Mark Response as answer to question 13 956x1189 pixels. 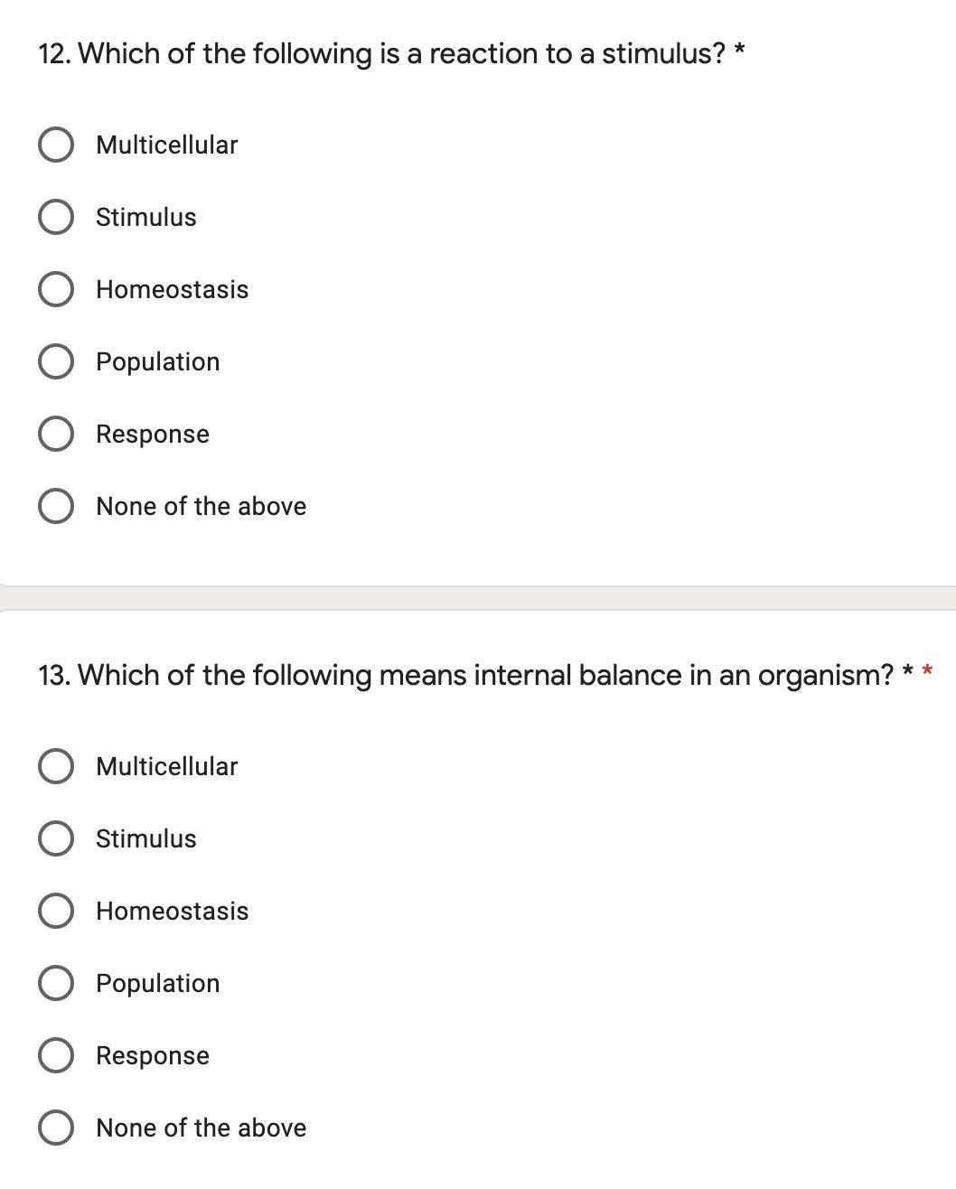tap(56, 1055)
